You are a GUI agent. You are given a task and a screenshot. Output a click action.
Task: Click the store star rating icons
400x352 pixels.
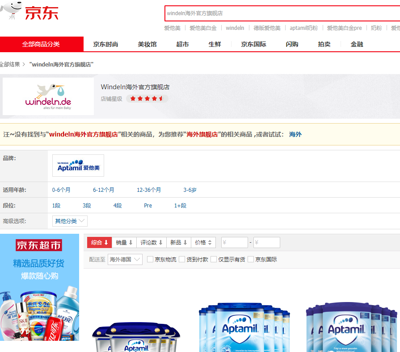[x=147, y=99]
